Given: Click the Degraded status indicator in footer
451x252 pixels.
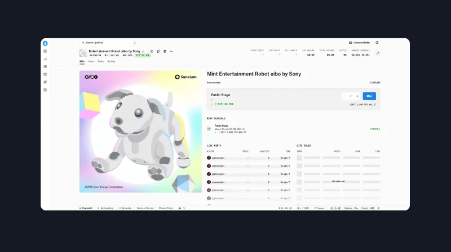Looking at the screenshot, I should point(86,208).
